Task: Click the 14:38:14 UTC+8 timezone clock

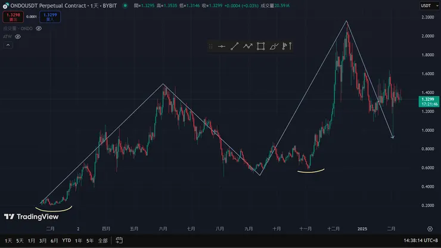Action: (x=421, y=240)
